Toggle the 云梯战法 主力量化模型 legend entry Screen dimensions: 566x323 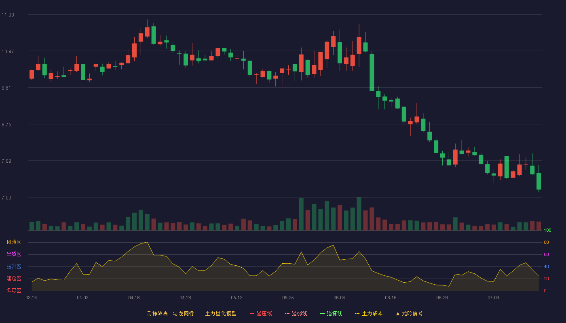point(191,313)
